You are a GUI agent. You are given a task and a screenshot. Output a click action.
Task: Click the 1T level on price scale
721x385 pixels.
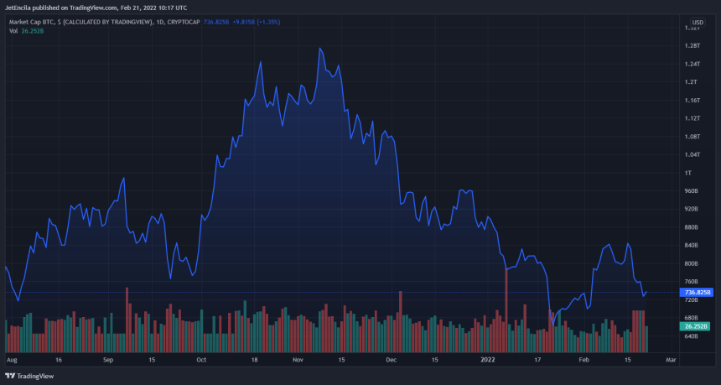point(689,173)
